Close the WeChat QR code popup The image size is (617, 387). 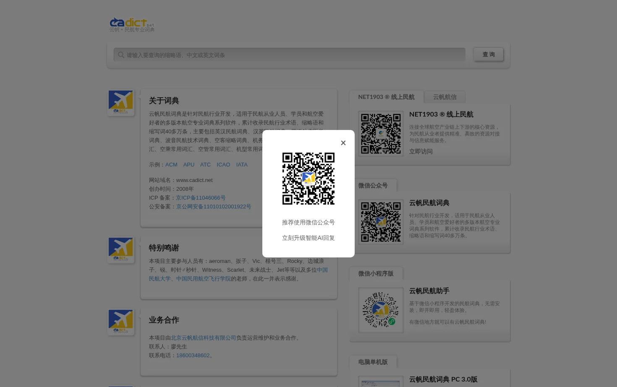click(x=343, y=143)
